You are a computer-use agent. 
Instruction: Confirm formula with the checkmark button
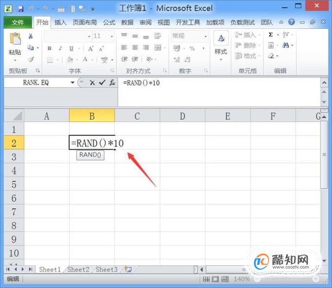pos(102,83)
